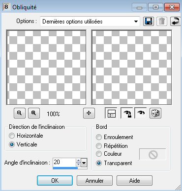
Task: Randomize parameters with the dice icon
Action: (x=155, y=113)
